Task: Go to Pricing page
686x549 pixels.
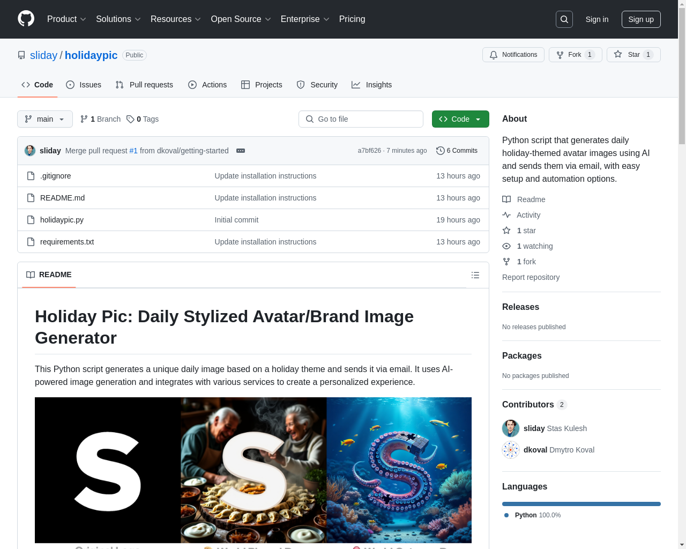Action: tap(352, 19)
